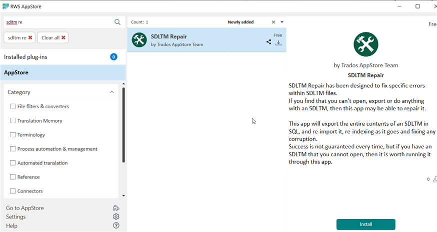Open Help question mark icon
The height and width of the screenshot is (232, 437).
click(x=116, y=226)
